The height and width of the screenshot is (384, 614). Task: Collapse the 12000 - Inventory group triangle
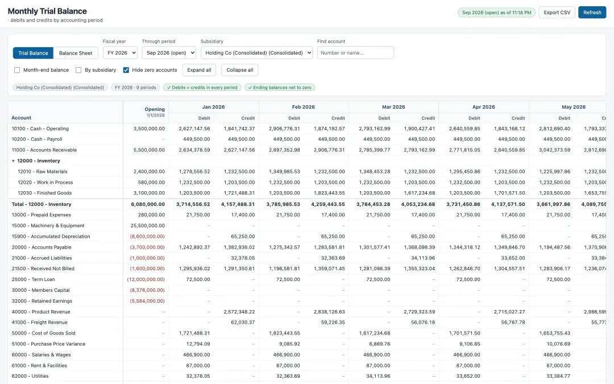(x=13, y=161)
